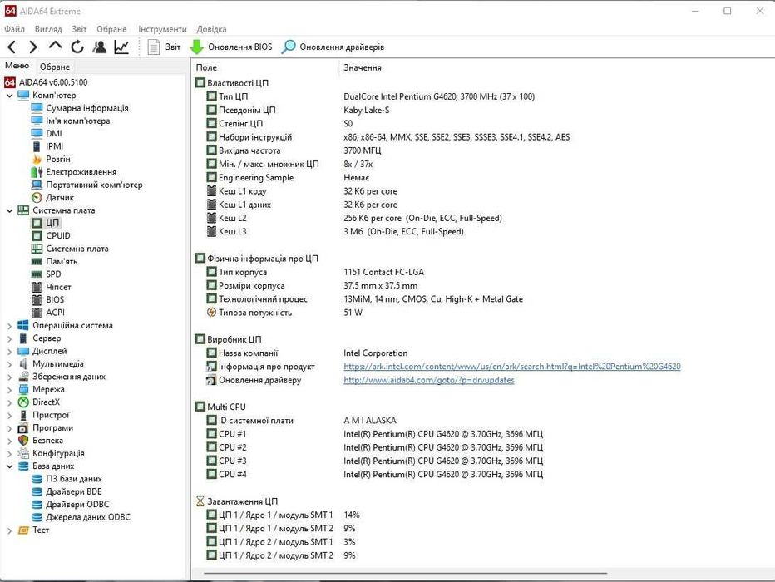Open the Звіт menu in menu bar
775x582 pixels.
pos(79,29)
